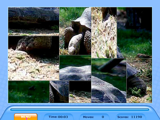160x120 pixels.
Task: Click the moves count showing 0
Action: (x=103, y=117)
